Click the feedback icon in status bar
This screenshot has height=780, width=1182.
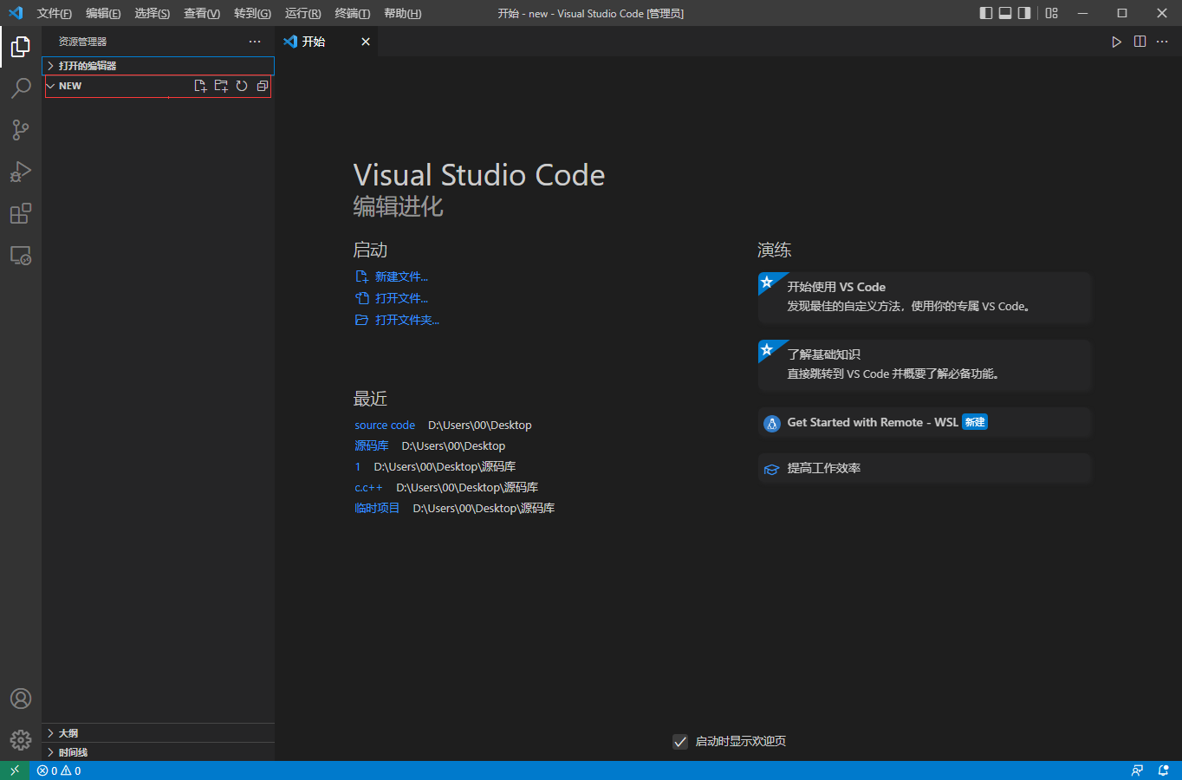pos(1137,770)
